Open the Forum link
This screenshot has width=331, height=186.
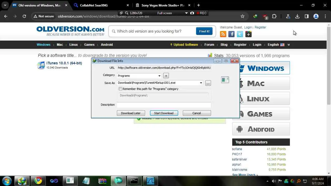(x=209, y=45)
